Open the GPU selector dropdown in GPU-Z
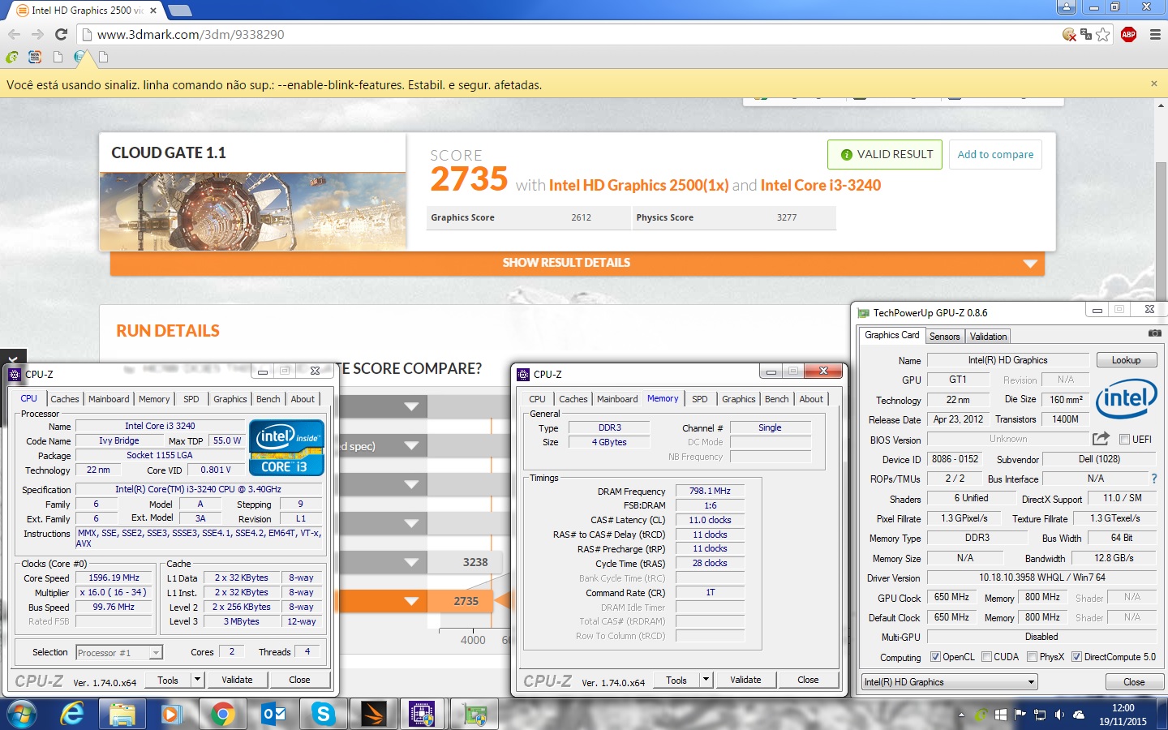1168x730 pixels. [x=950, y=682]
